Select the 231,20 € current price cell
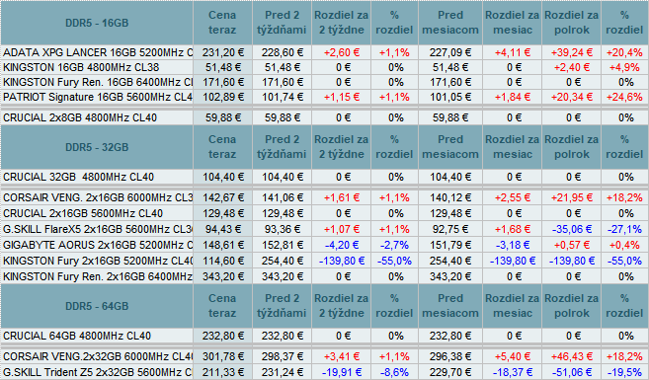This screenshot has height=380, width=649. 222,52
